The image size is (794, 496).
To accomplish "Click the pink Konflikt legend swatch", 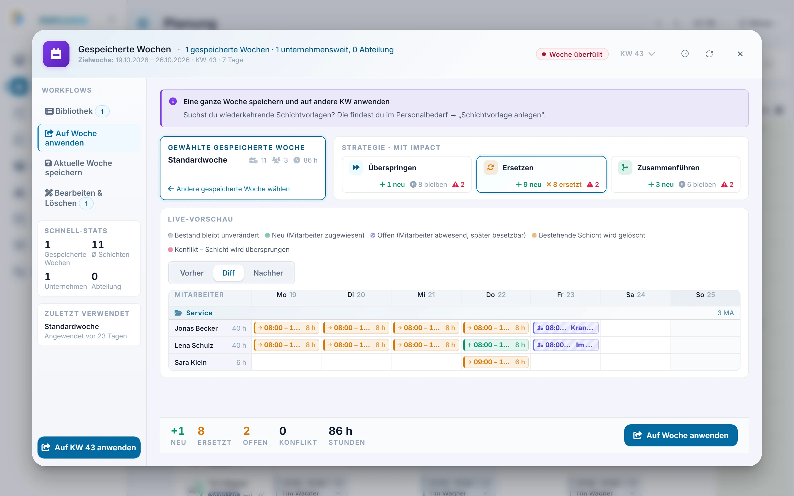I will [x=170, y=250].
